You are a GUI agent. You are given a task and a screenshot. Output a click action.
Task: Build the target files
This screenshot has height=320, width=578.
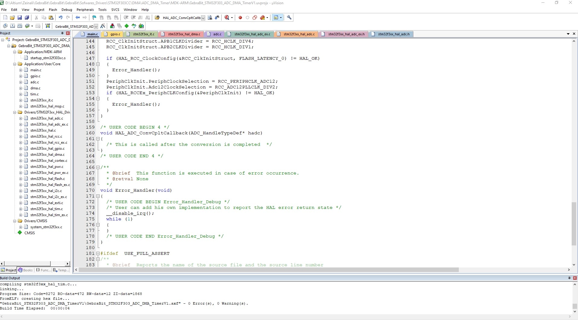(12, 26)
